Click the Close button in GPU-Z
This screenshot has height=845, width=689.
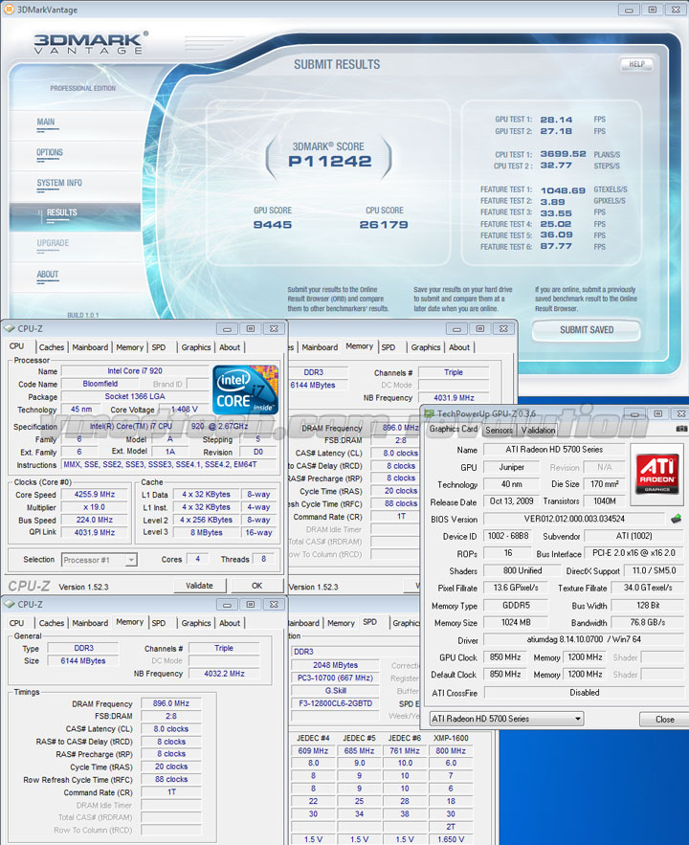665,720
